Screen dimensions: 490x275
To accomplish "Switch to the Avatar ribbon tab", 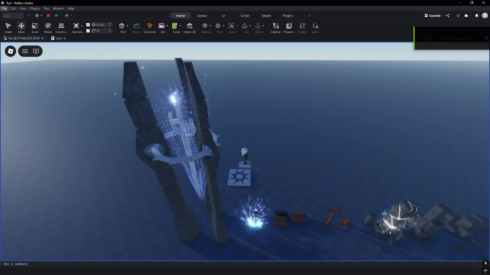I will 202,16.
